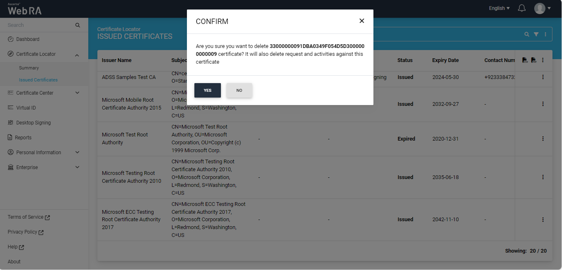Viewport: 562px width, 270px height.
Task: Open the Terms of Service link
Action: (29, 217)
